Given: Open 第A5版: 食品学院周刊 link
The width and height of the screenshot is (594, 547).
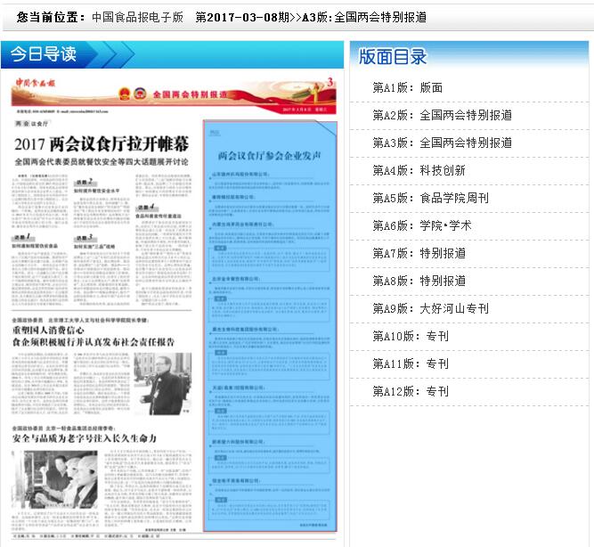Looking at the screenshot, I should (430, 199).
